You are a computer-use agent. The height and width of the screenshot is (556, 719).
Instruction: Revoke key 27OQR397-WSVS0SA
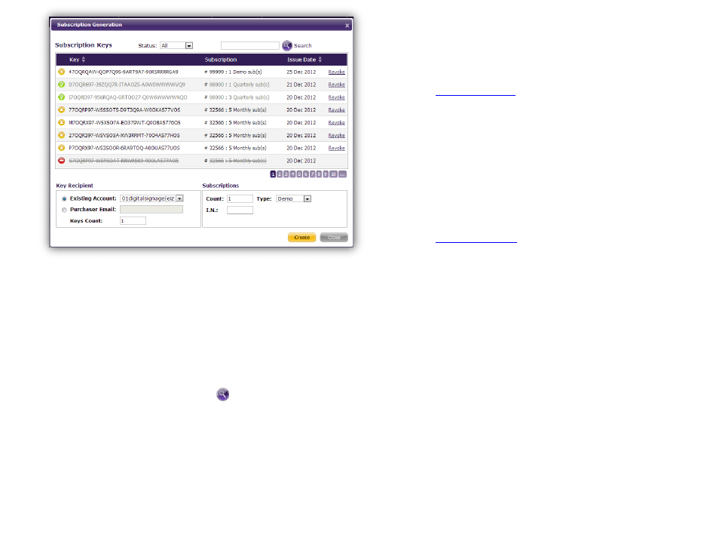pyautogui.click(x=337, y=136)
